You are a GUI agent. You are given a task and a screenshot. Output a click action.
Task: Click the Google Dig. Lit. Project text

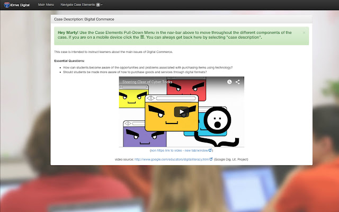[231, 160]
